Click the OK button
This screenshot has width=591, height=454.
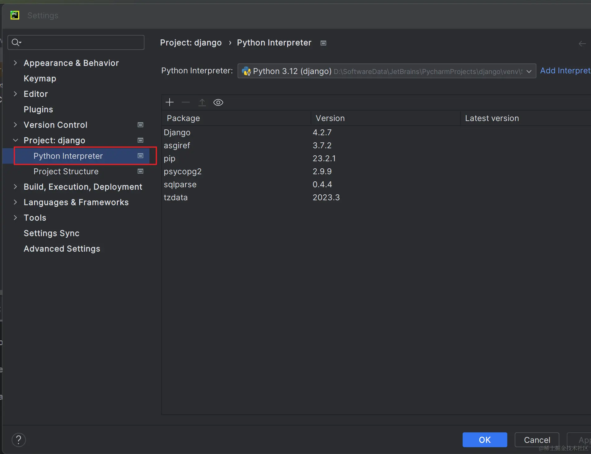point(485,440)
